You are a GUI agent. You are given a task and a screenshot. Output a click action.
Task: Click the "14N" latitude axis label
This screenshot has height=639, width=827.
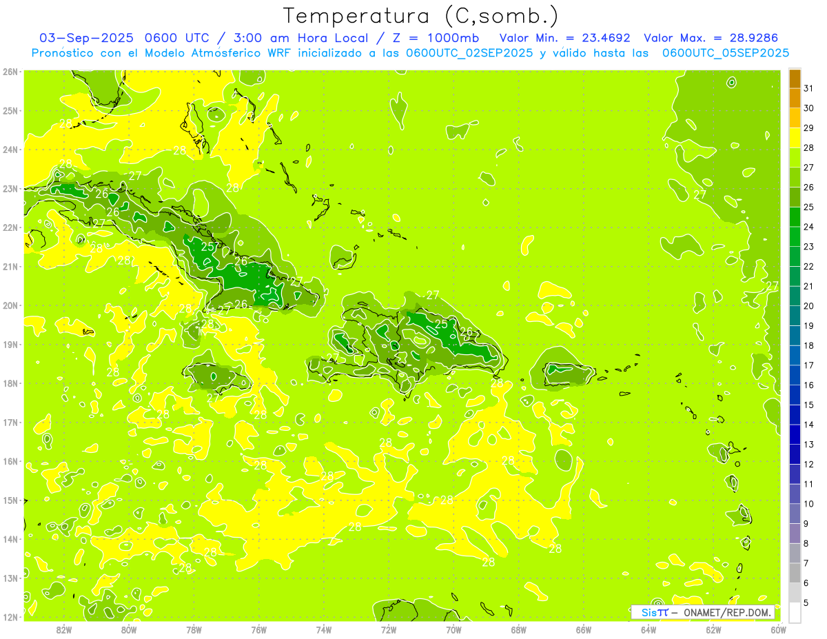(x=10, y=539)
